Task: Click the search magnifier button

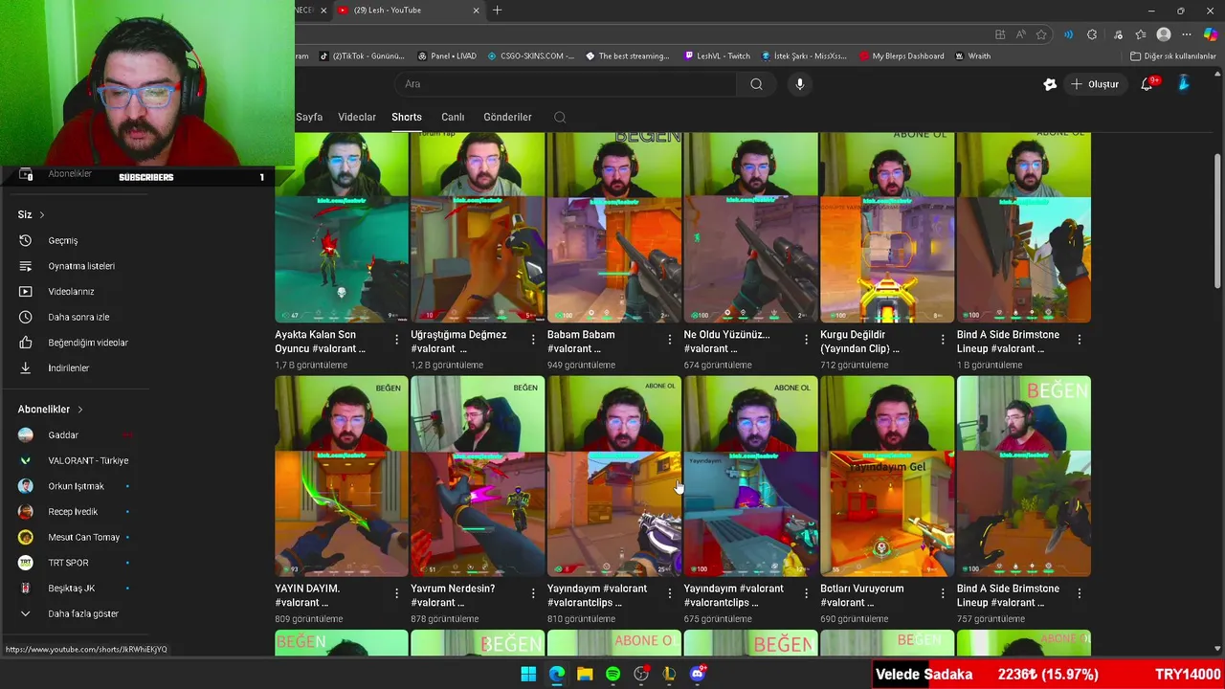Action: (x=756, y=84)
